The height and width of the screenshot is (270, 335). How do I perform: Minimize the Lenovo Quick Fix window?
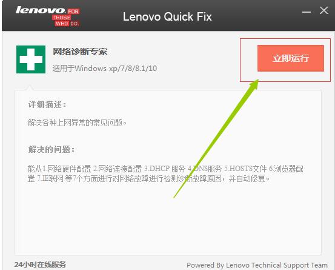[x=307, y=12]
